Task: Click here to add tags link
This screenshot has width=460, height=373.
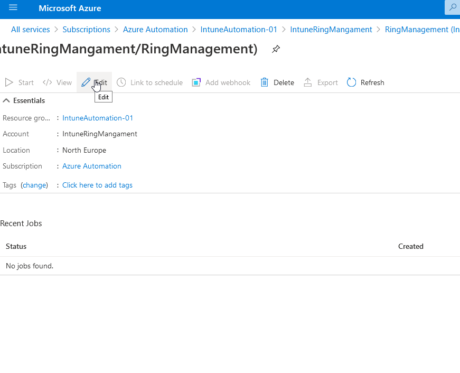Action: click(97, 185)
